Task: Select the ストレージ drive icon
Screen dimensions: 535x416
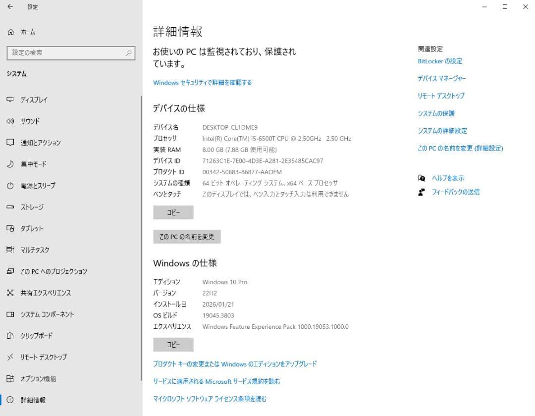Action: tap(10, 207)
